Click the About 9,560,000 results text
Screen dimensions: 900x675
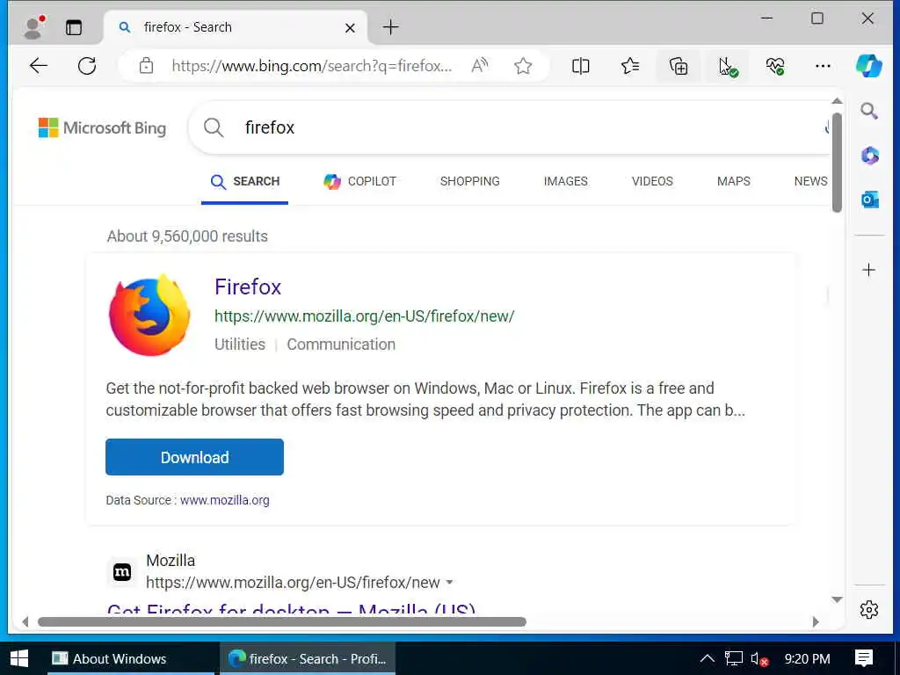pos(187,236)
